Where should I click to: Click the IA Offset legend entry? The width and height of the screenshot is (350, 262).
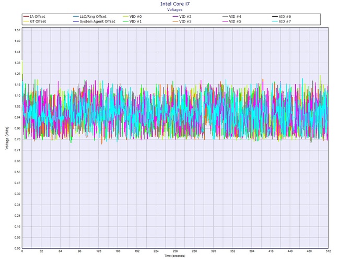[34, 17]
